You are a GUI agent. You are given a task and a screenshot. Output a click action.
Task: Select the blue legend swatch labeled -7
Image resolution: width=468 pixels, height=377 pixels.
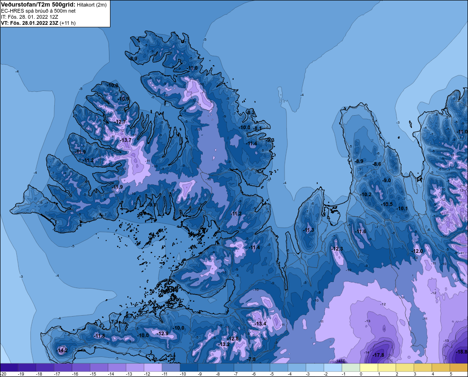click(x=243, y=368)
